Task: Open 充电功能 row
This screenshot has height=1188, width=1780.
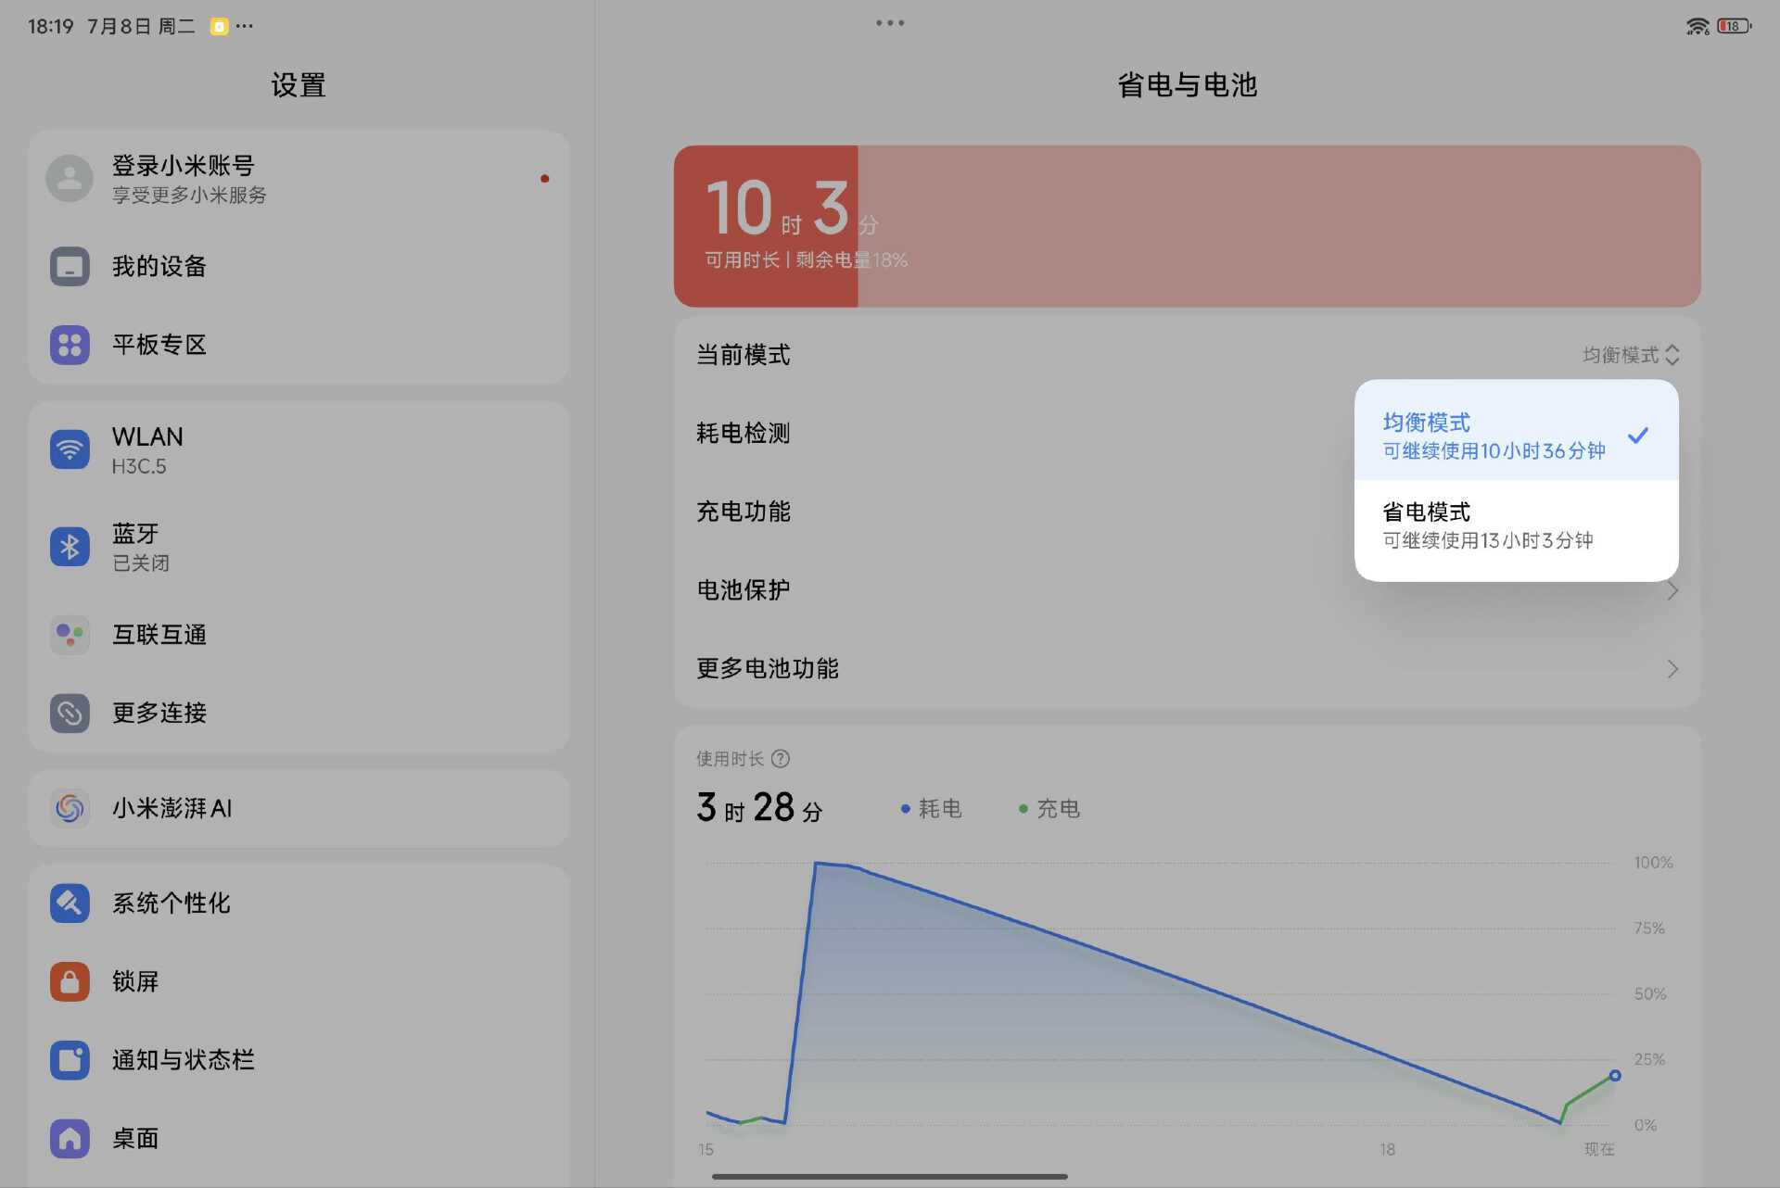Action: click(1187, 512)
